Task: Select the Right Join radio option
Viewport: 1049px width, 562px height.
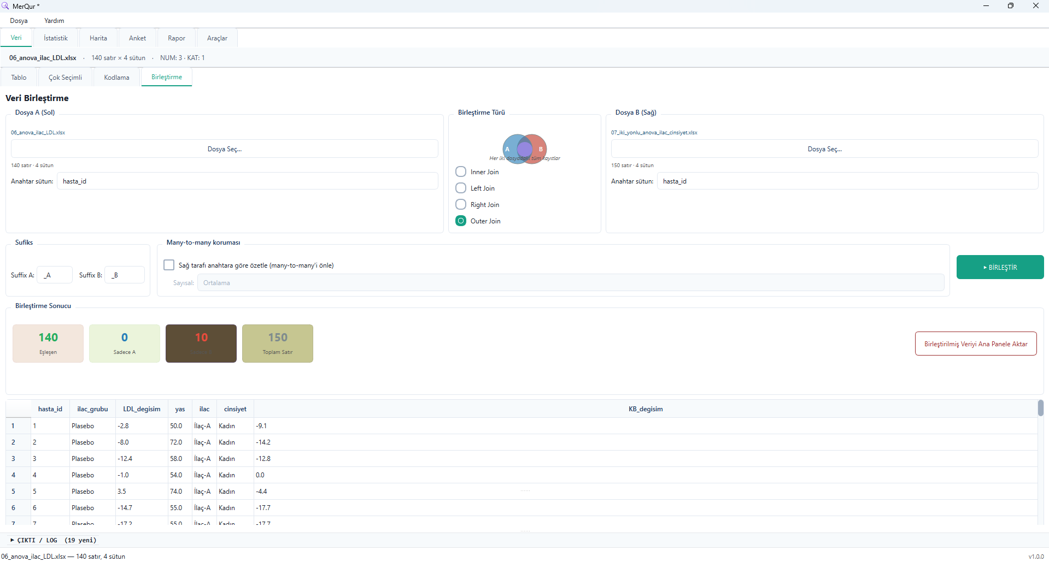Action: point(477,205)
